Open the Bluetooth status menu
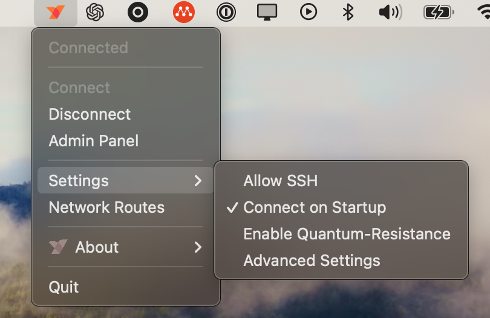Image resolution: width=490 pixels, height=318 pixels. tap(348, 12)
